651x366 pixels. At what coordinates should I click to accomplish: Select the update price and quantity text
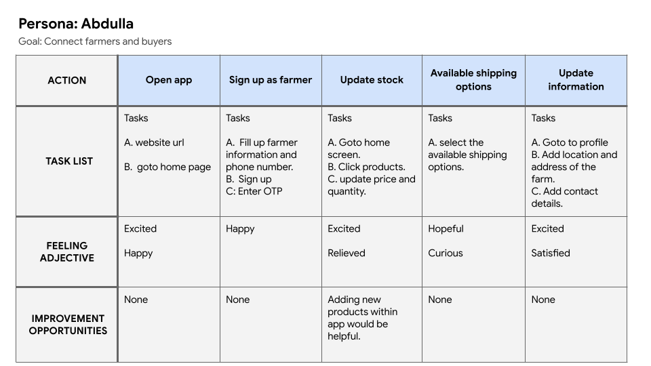point(372,185)
